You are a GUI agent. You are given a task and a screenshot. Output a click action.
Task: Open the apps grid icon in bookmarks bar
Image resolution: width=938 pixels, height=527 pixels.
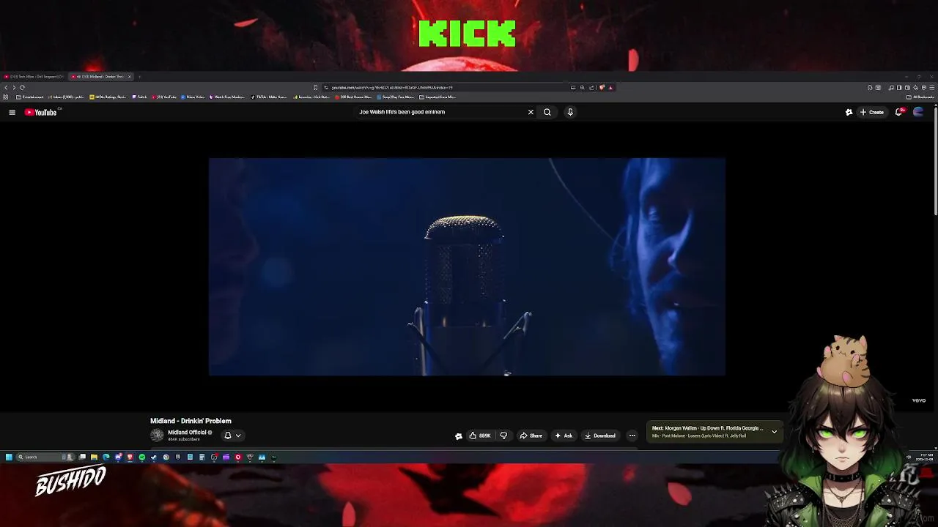click(6, 97)
